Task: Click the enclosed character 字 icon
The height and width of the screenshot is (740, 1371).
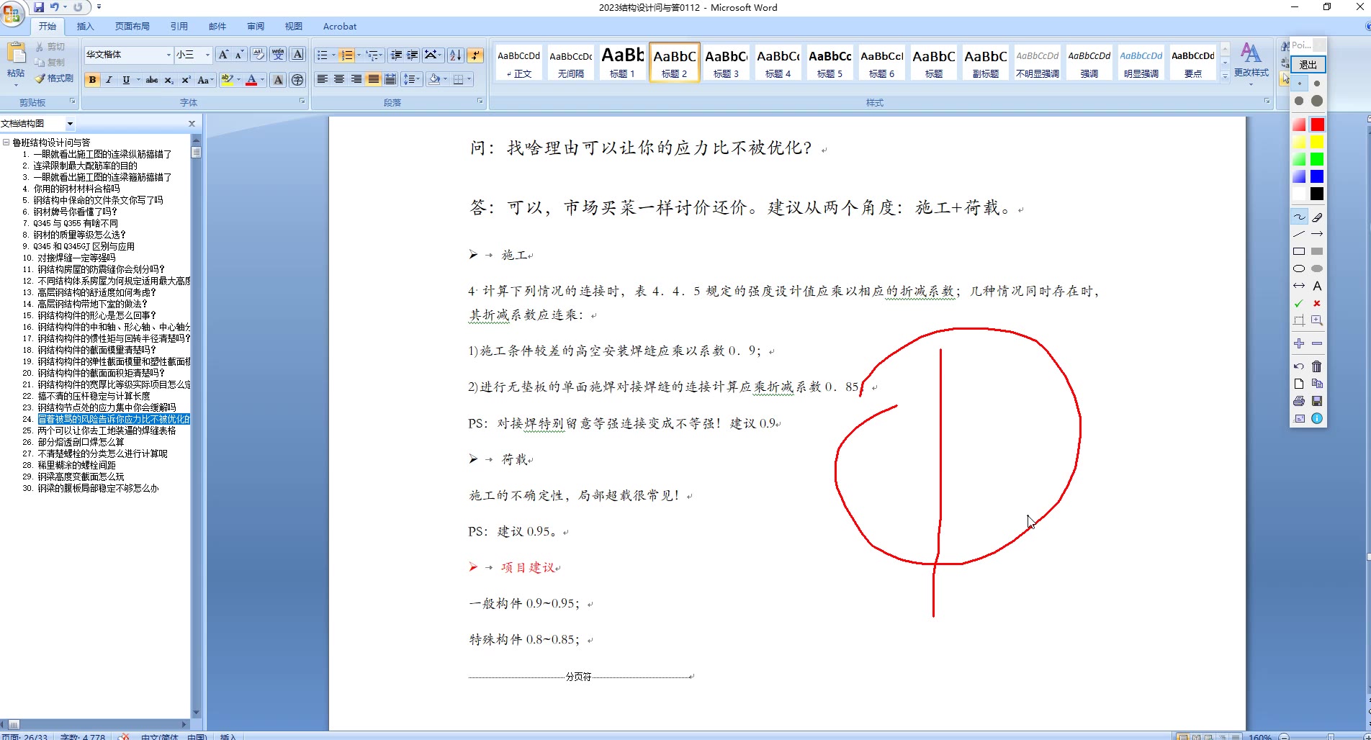Action: (297, 80)
